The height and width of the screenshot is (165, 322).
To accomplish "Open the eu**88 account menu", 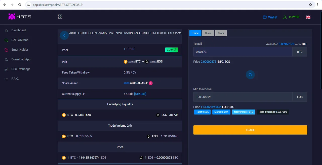I will tap(291, 17).
